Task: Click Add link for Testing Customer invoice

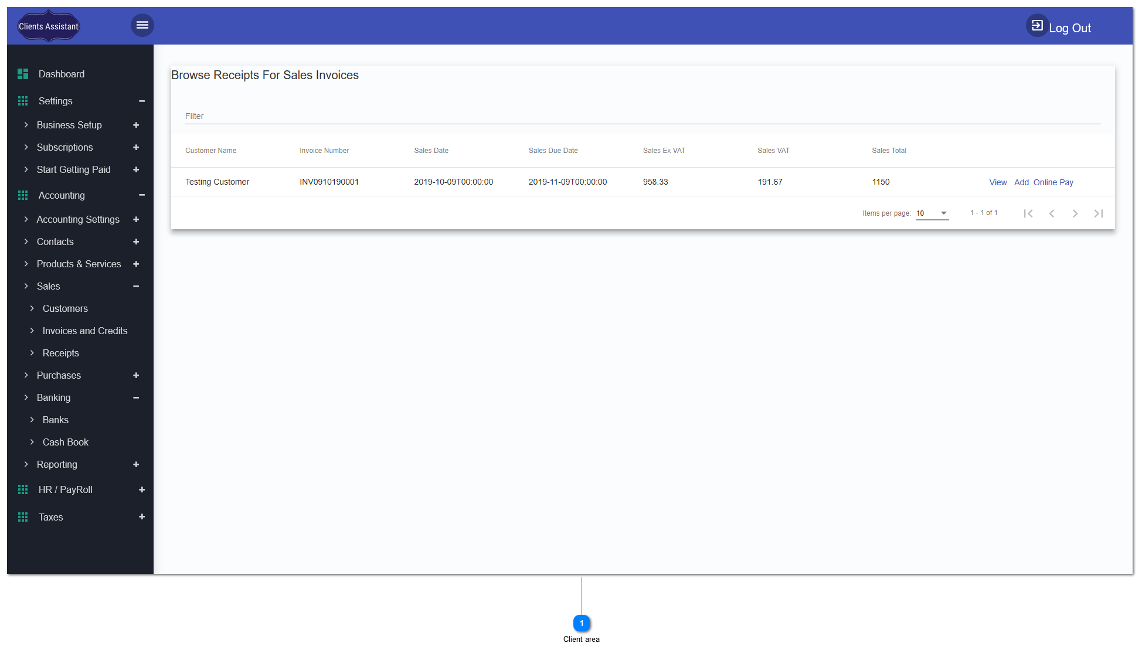Action: (1021, 182)
